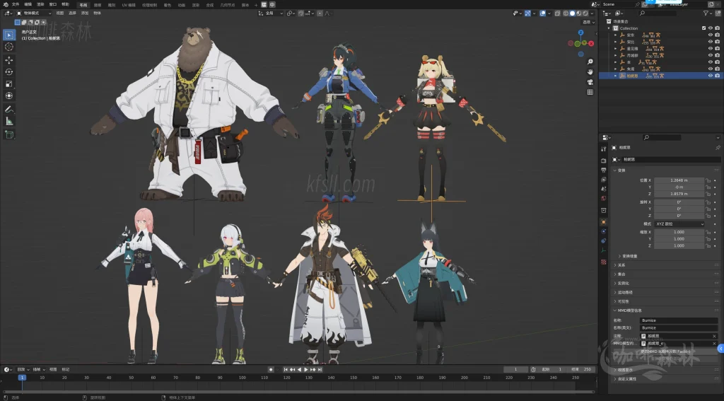Open the object interaction mode dropdown

click(x=35, y=13)
